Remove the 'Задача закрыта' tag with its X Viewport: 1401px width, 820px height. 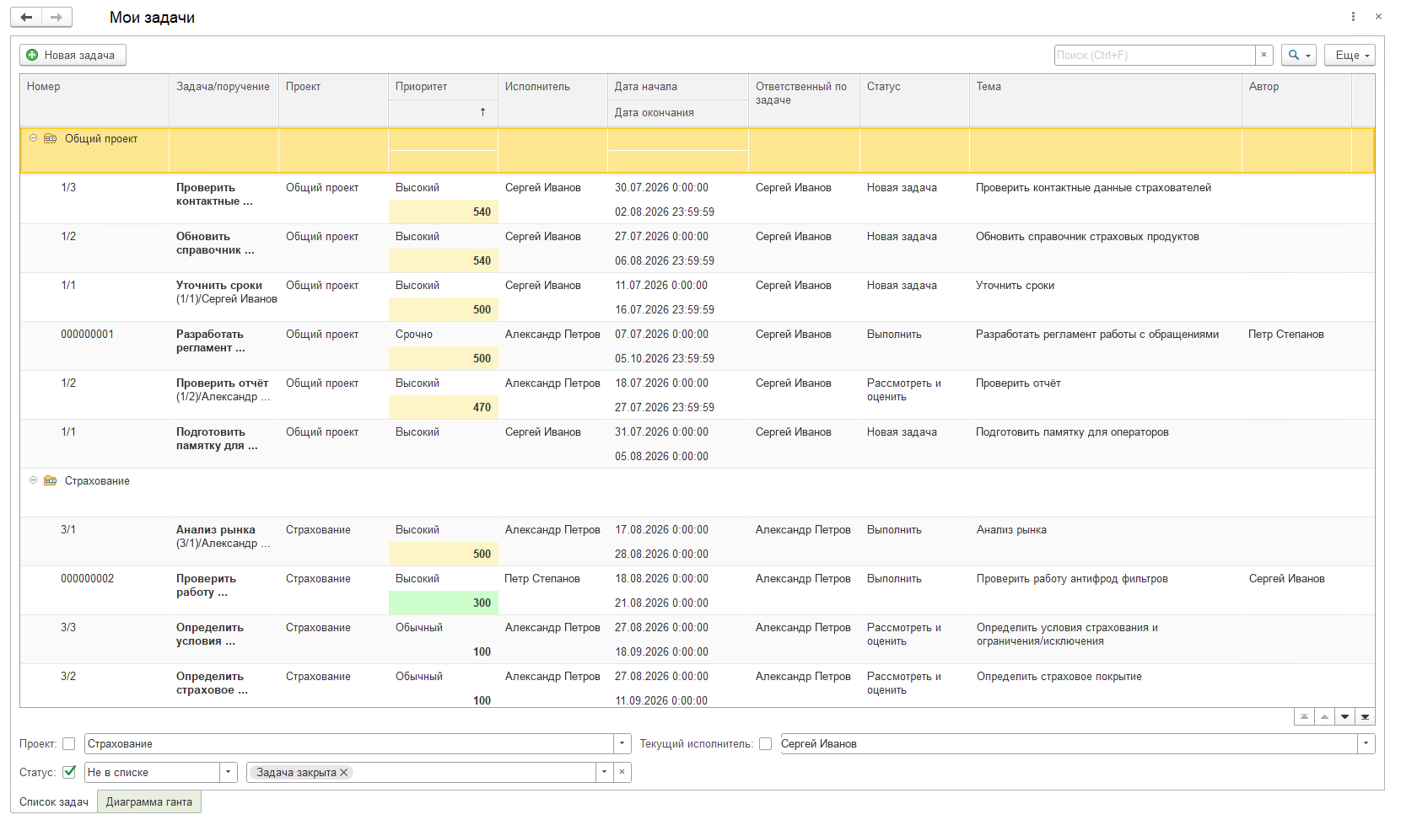point(344,772)
